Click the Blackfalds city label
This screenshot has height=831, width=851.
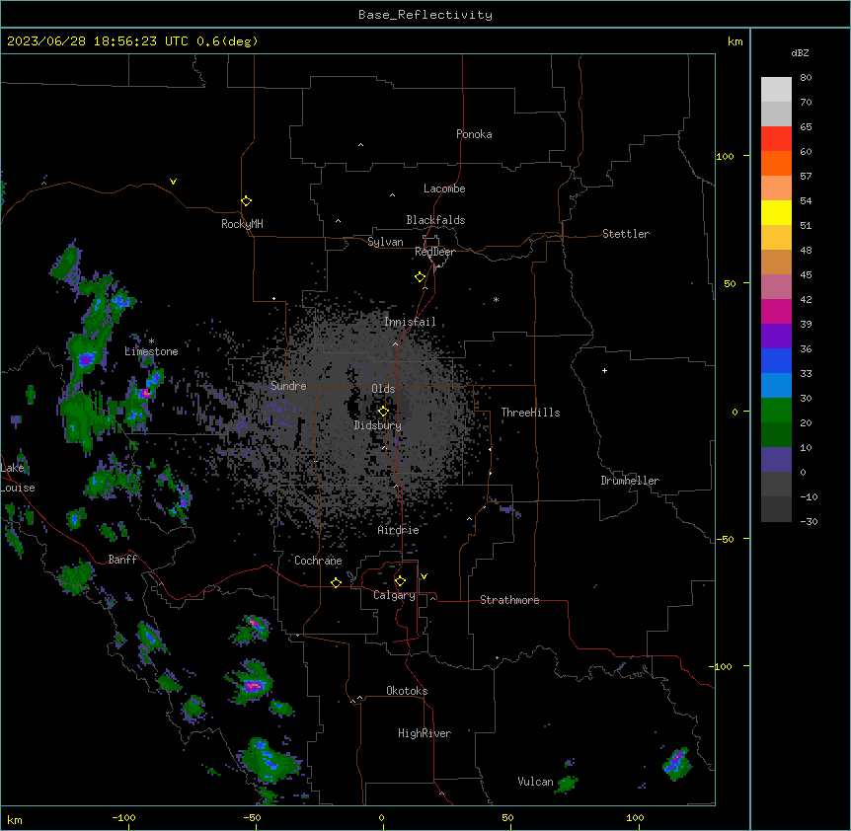(x=435, y=220)
